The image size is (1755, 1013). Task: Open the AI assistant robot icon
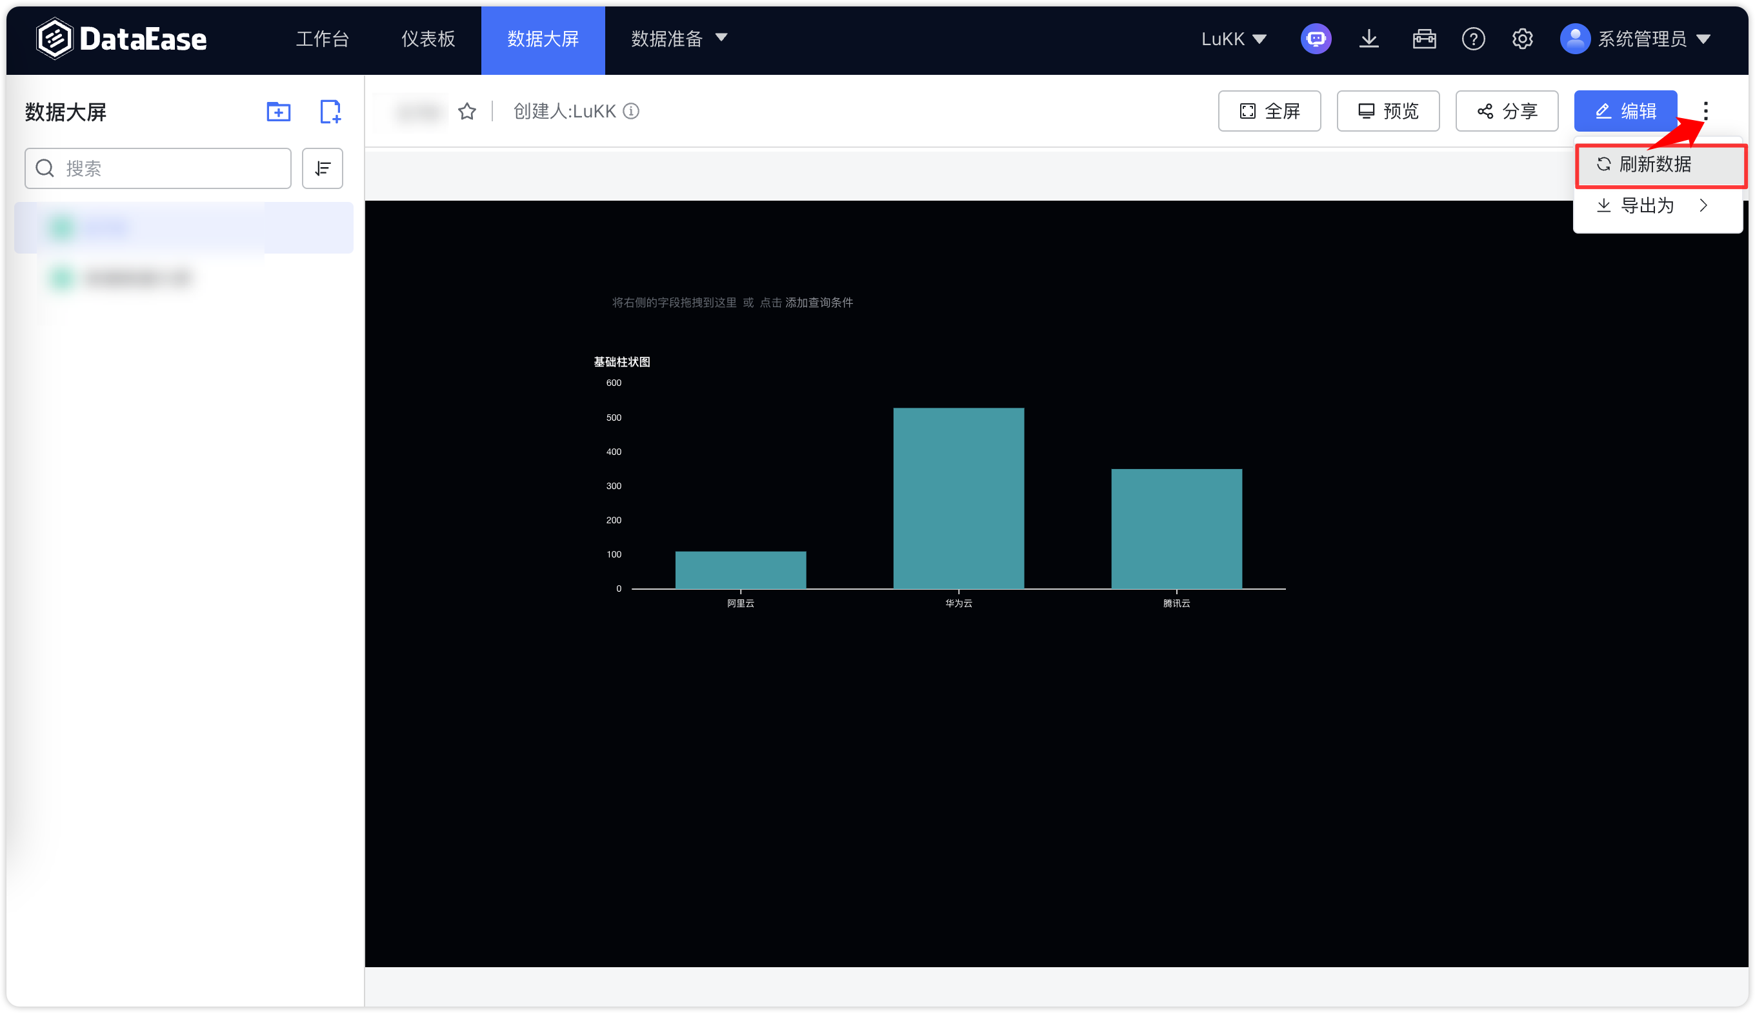tap(1316, 38)
